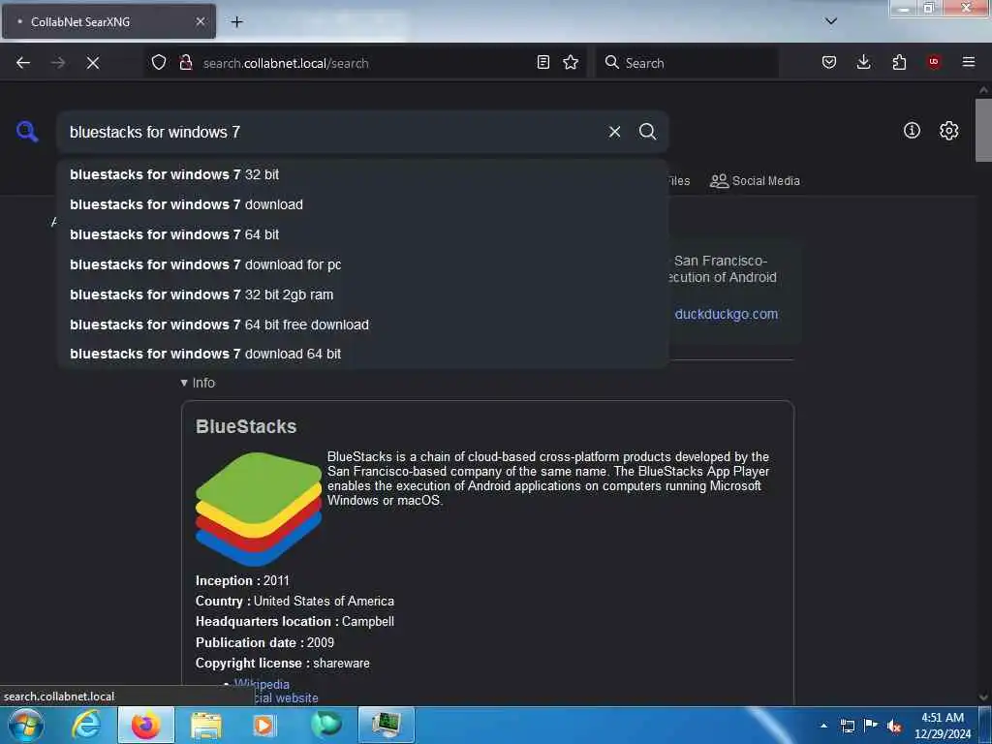Stop page loading with the X button
992x744 pixels.
coord(93,63)
